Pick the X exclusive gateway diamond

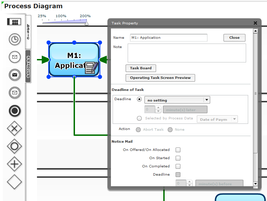(14, 128)
